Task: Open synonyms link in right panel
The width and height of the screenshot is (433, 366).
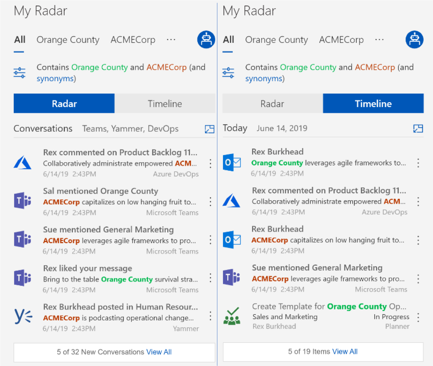Action: point(263,79)
